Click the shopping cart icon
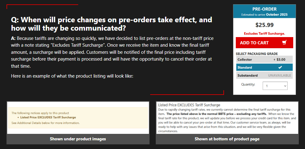Viewport: 305px width, 149px height. [x=285, y=42]
